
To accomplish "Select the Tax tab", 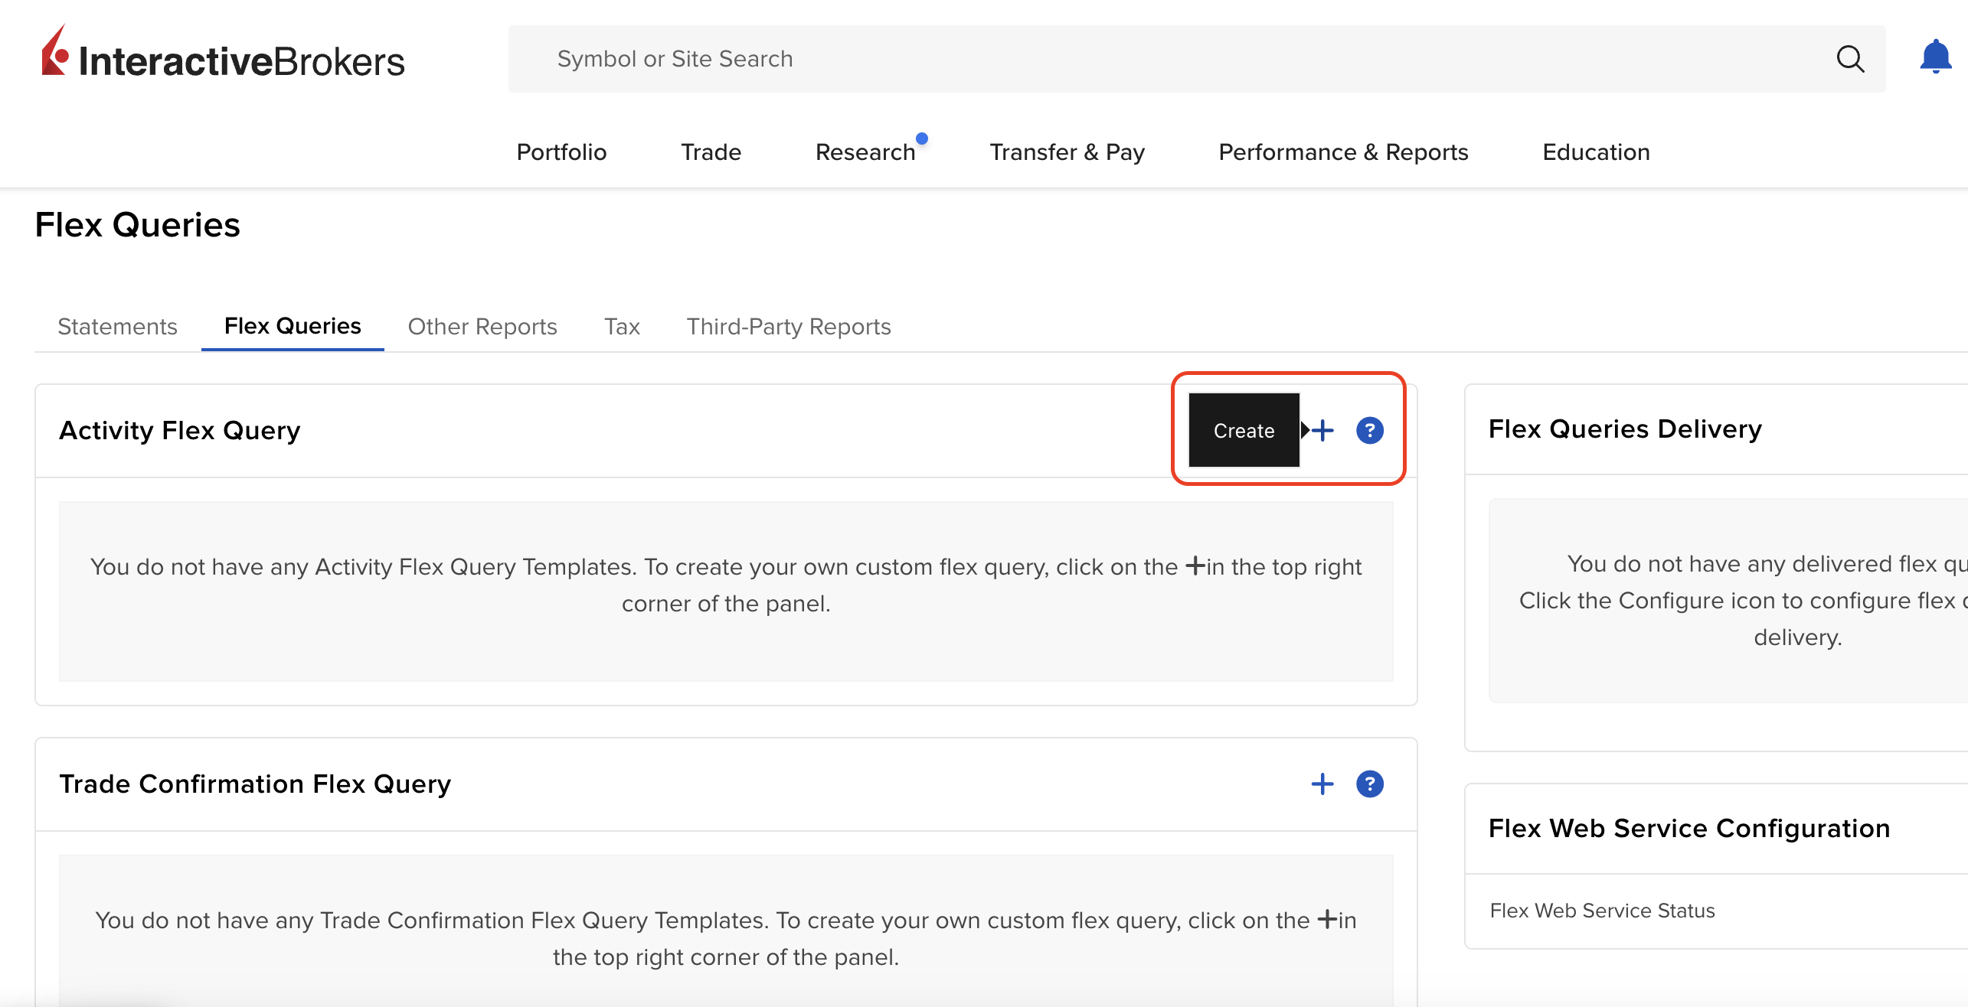I will tap(622, 326).
